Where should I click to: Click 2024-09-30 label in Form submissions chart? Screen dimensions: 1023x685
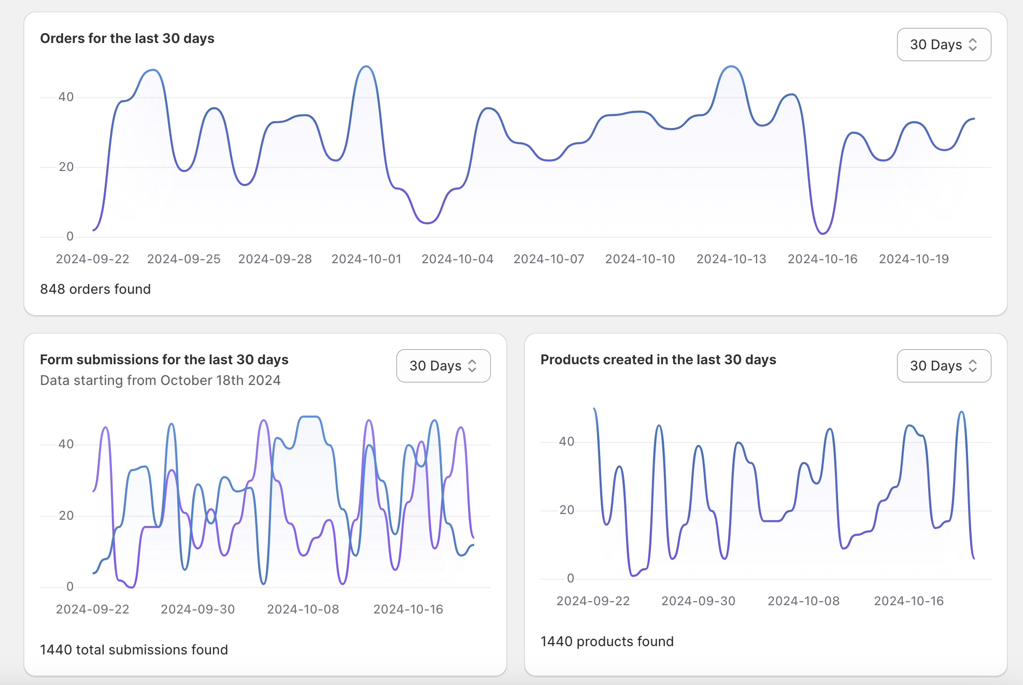(x=197, y=609)
